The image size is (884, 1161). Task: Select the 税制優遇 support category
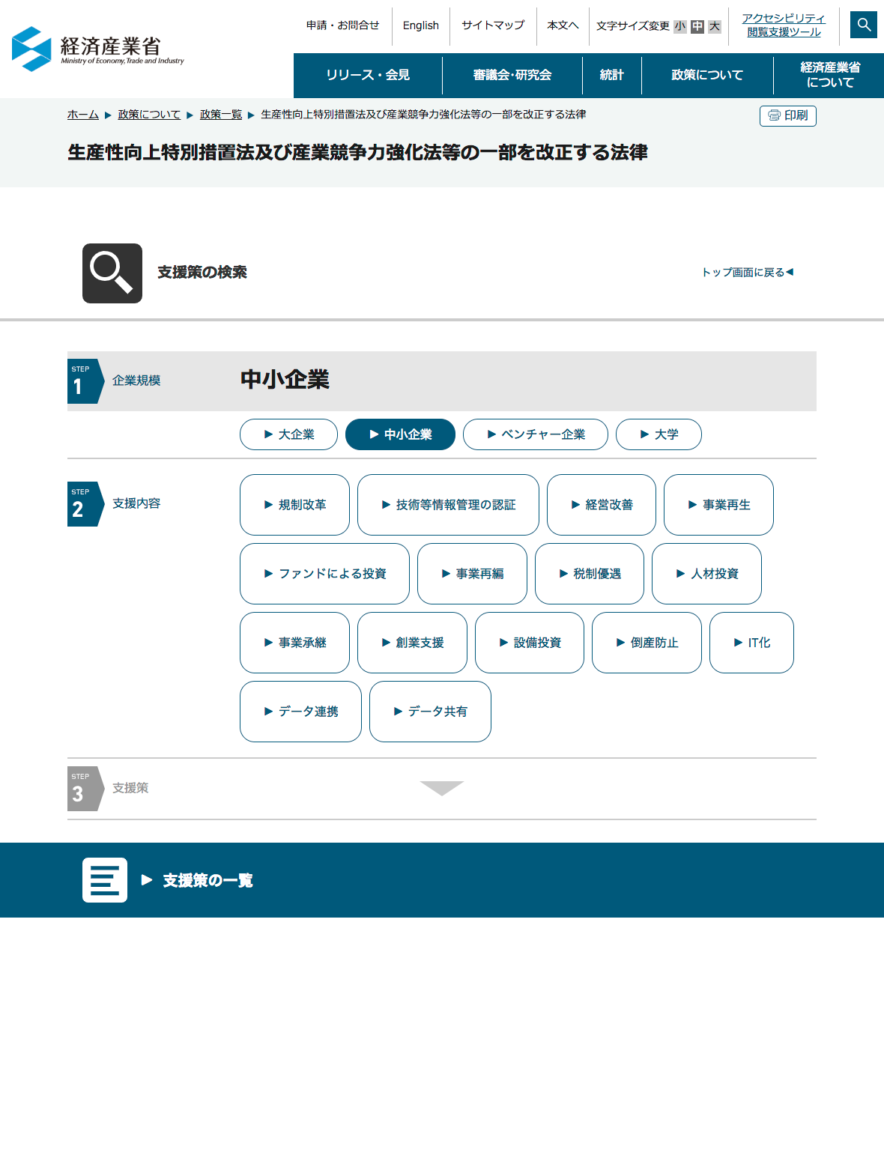[590, 574]
